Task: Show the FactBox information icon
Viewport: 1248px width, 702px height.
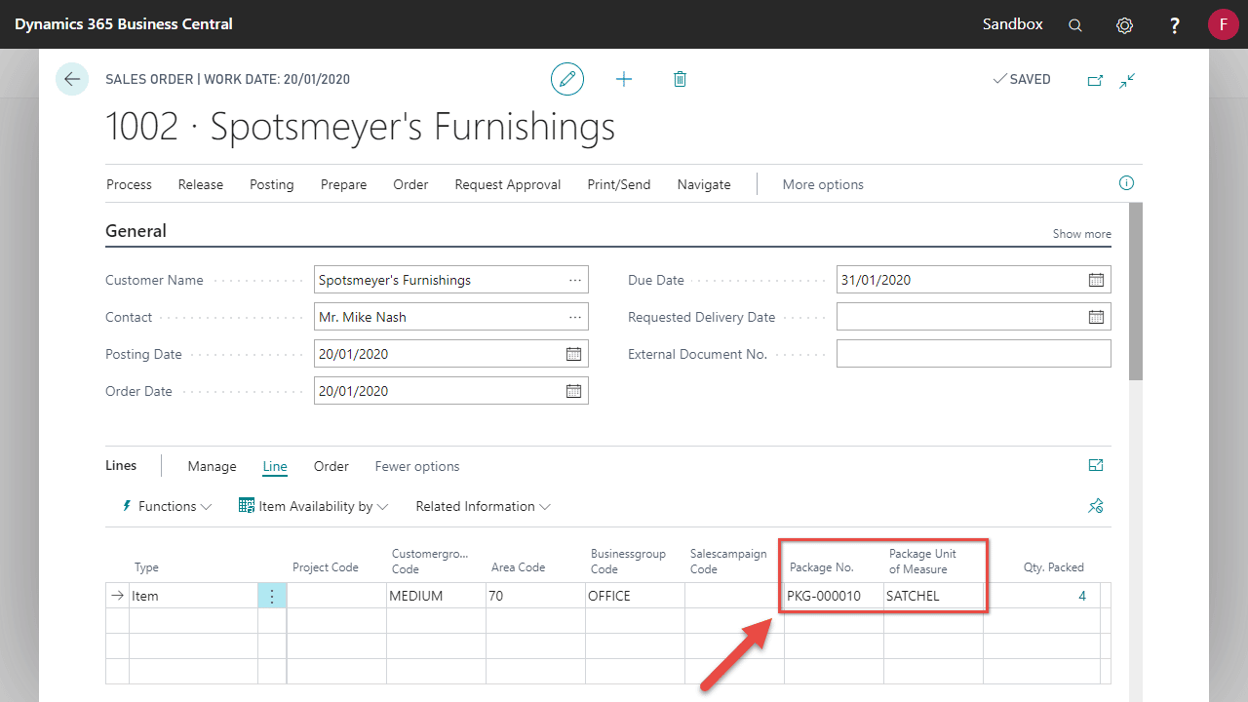Action: click(x=1126, y=183)
